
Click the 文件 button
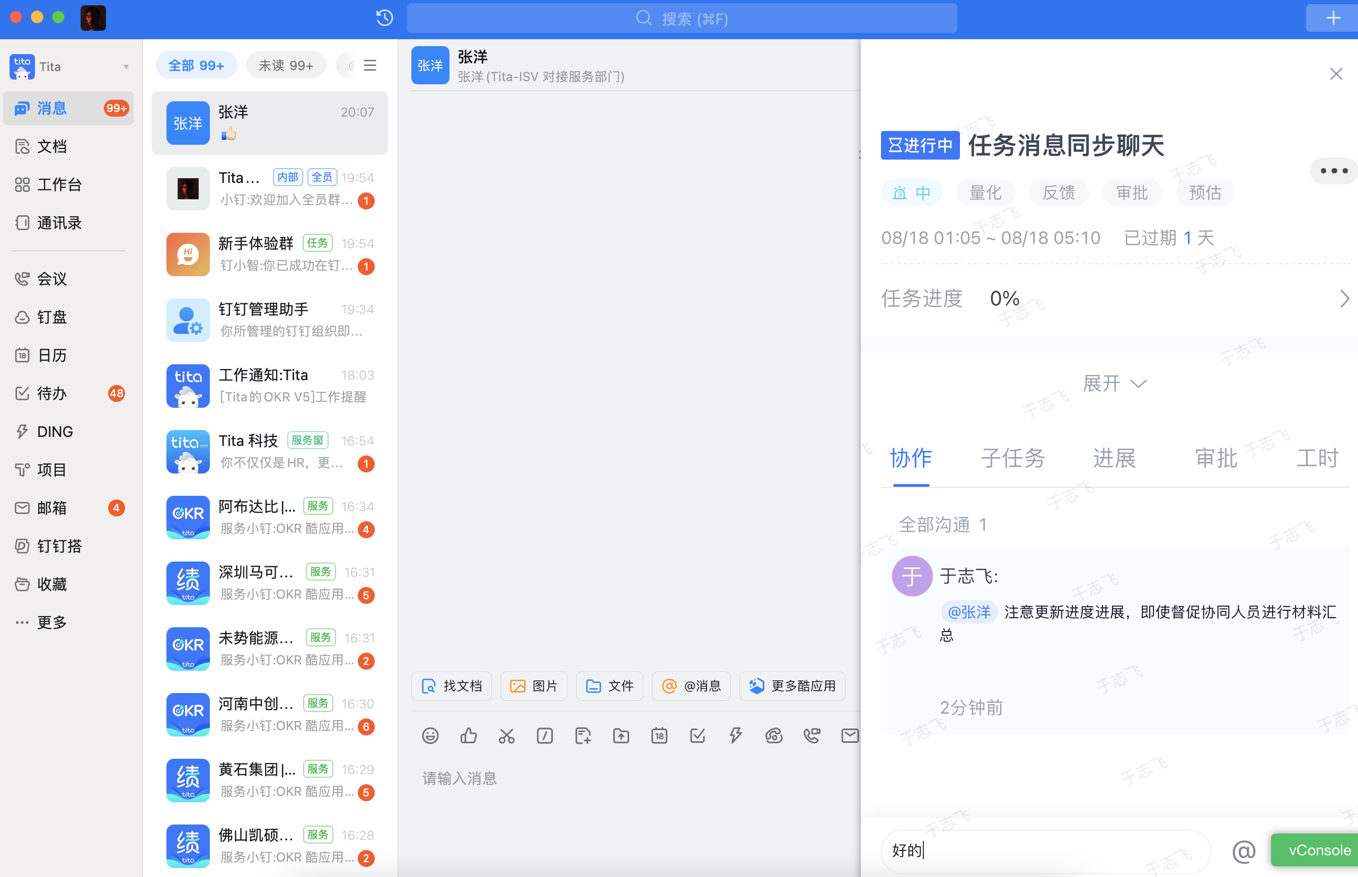[609, 686]
